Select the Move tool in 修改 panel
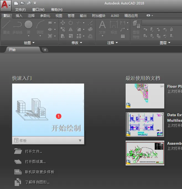Viewport: 182px width, 189px height. pos(63,23)
